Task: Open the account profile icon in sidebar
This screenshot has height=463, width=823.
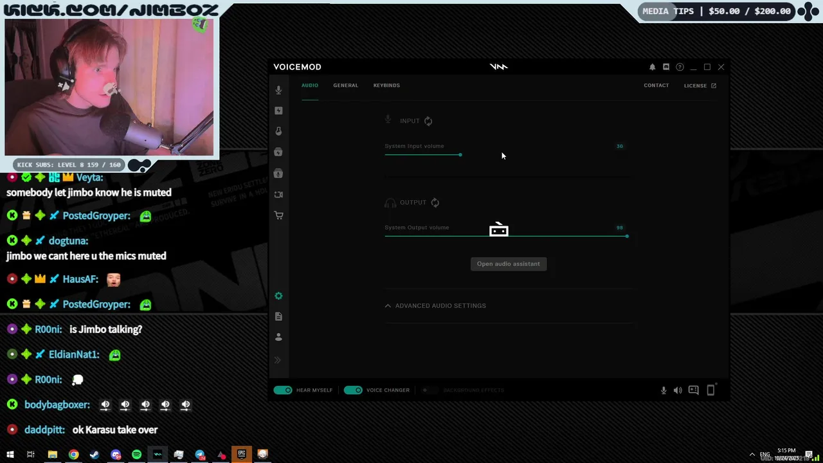Action: (x=278, y=337)
